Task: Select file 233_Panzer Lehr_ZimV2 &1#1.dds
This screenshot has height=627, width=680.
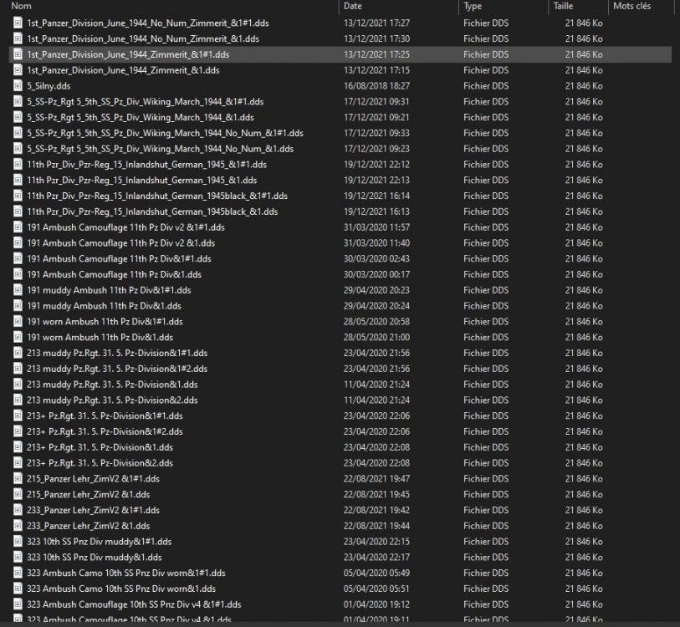Action: pos(93,510)
